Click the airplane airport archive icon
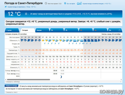Screen dimensions: 125x95 [5, 7]
